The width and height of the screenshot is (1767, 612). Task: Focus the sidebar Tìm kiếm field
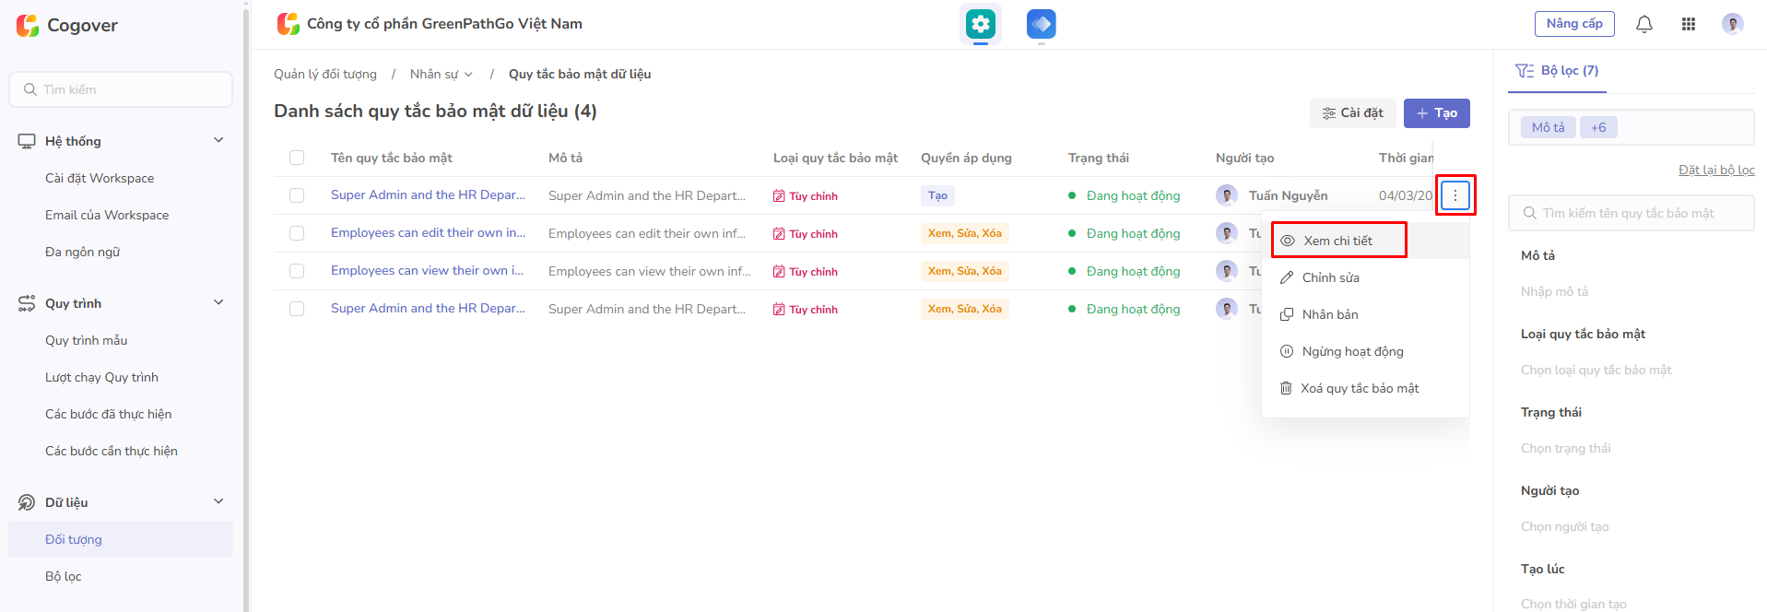click(121, 89)
